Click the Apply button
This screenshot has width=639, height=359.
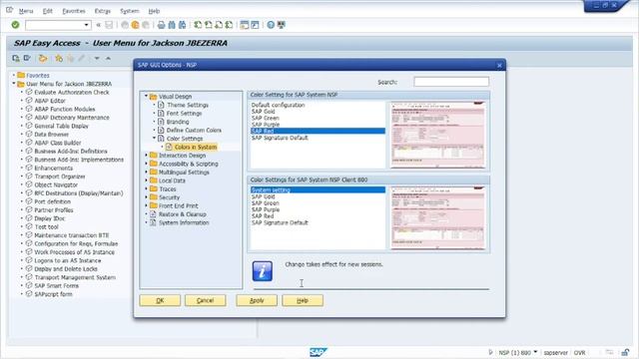click(x=257, y=300)
